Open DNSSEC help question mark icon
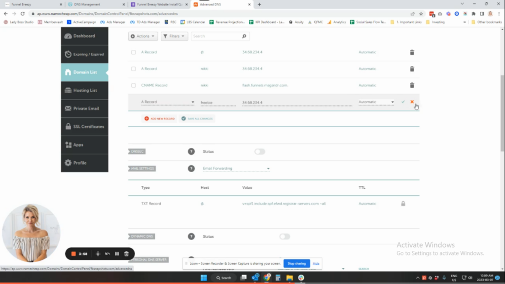505x284 pixels. [x=191, y=152]
